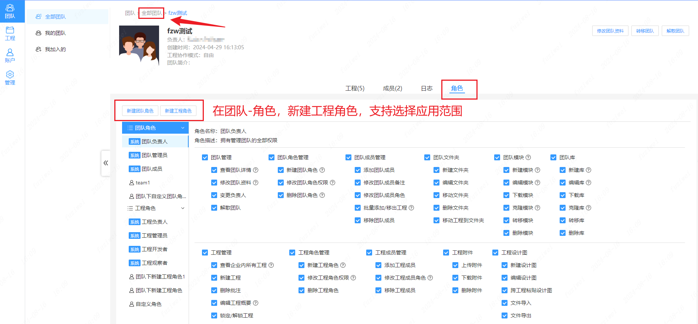Select the 团队成员 system role
Viewport: 698px width, 324px height.
[155, 169]
